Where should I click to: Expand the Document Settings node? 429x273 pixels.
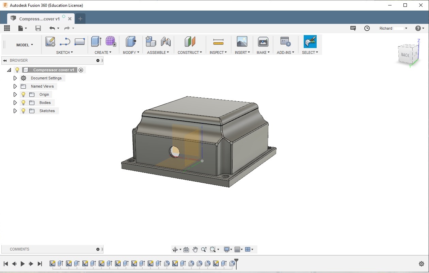[x=15, y=78]
